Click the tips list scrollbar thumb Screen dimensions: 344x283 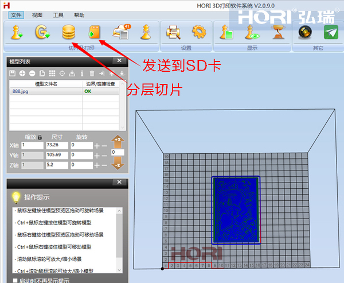tap(119, 235)
